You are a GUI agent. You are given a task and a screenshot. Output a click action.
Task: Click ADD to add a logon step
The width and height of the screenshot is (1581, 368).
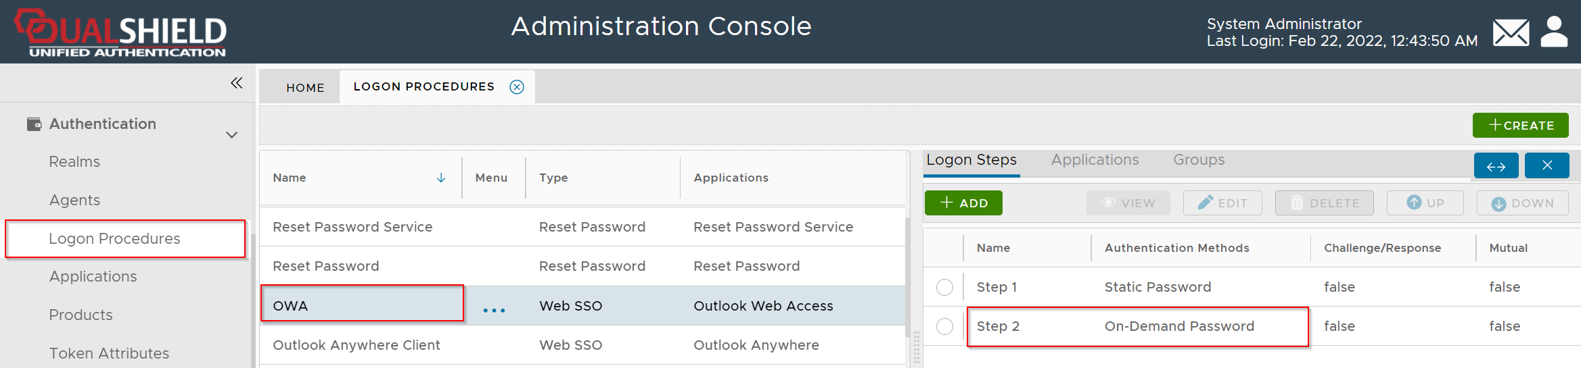pyautogui.click(x=963, y=203)
